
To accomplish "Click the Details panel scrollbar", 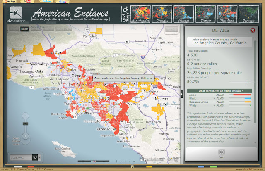I will pyautogui.click(x=255, y=82).
